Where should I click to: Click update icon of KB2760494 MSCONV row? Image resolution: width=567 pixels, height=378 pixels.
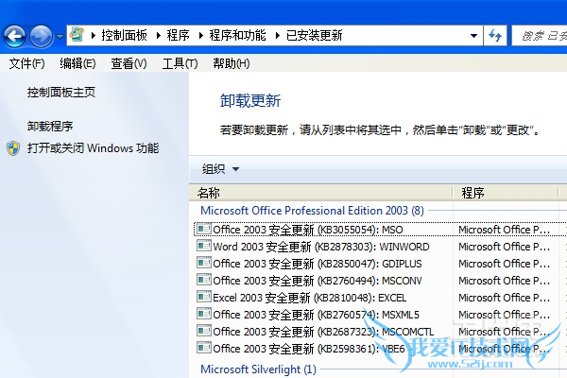click(204, 280)
